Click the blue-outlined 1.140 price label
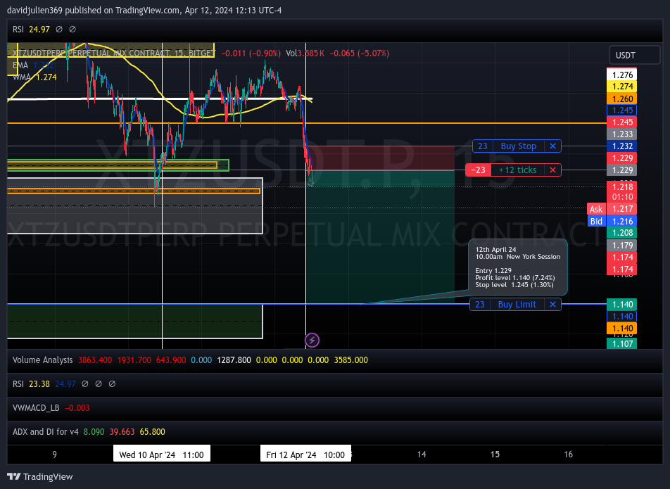Viewport: 670px width, 489px height. click(622, 317)
